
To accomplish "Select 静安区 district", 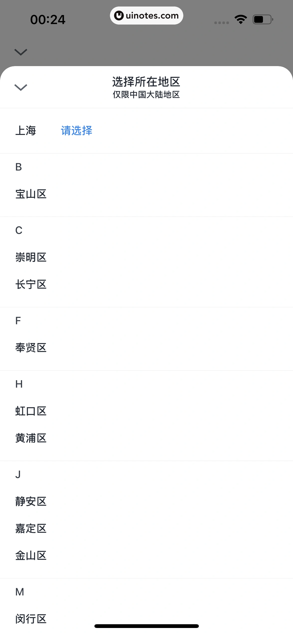I will [x=31, y=501].
